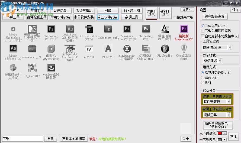The image size is (241, 143).
Task: Switch to 破解工具包 toolkit
Action: pos(165,13)
